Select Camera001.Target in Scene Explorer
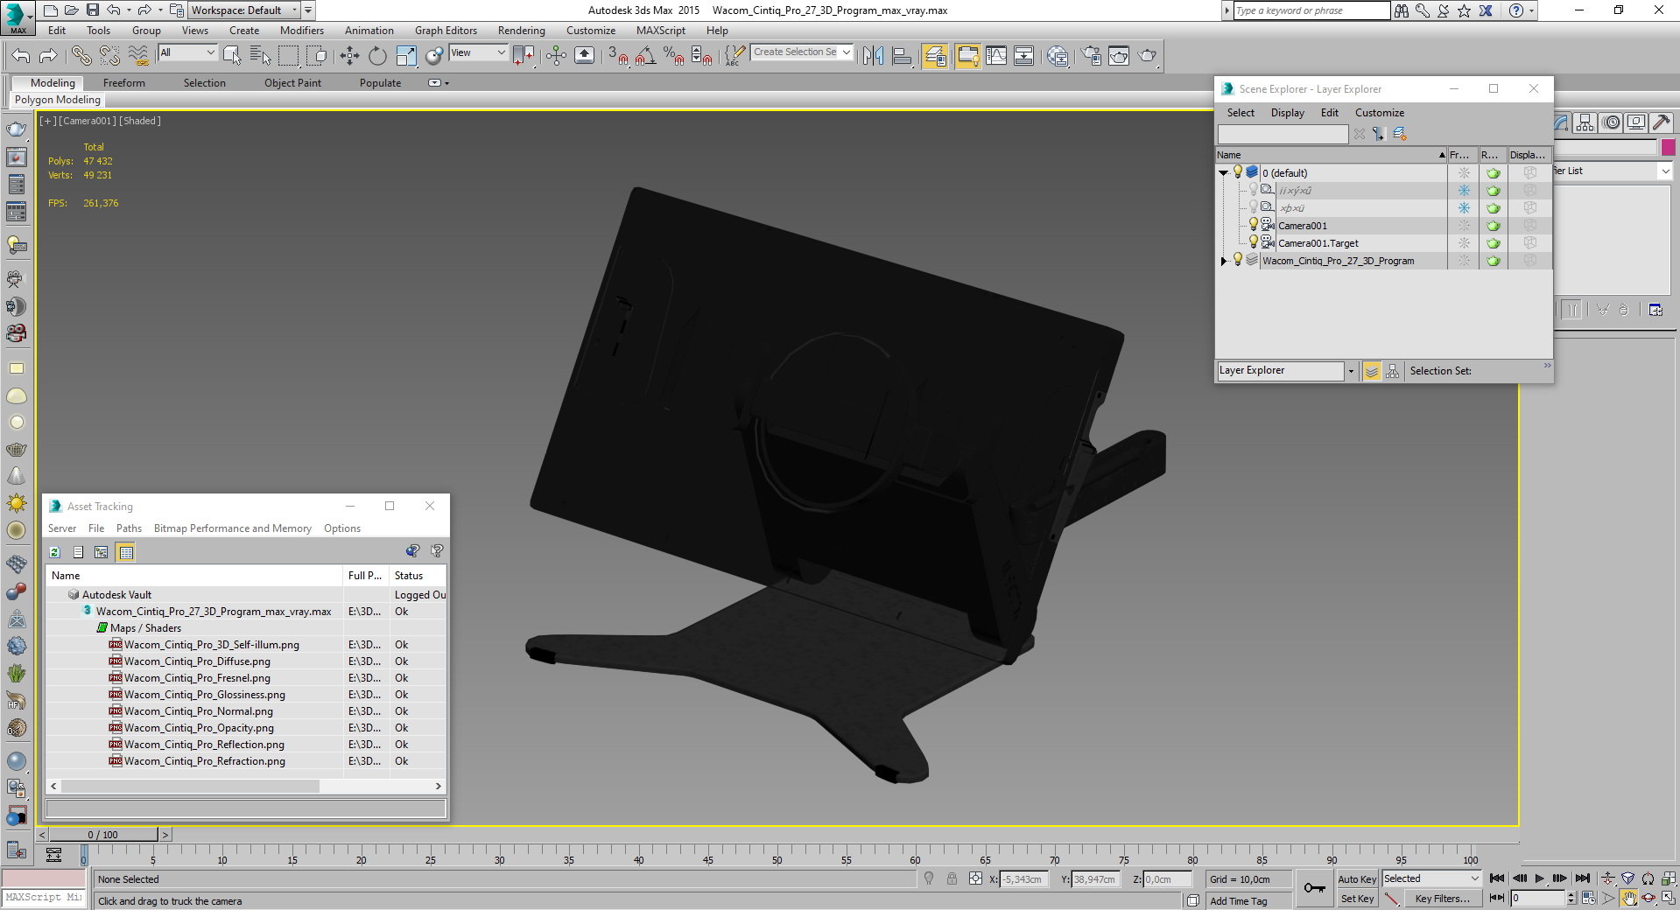This screenshot has height=910, width=1680. click(1318, 243)
